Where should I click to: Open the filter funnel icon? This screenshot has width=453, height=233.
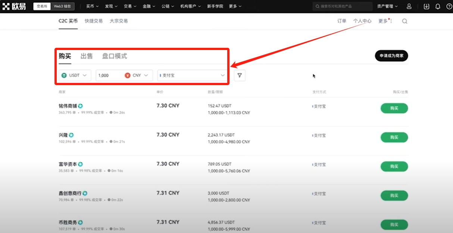coord(240,75)
